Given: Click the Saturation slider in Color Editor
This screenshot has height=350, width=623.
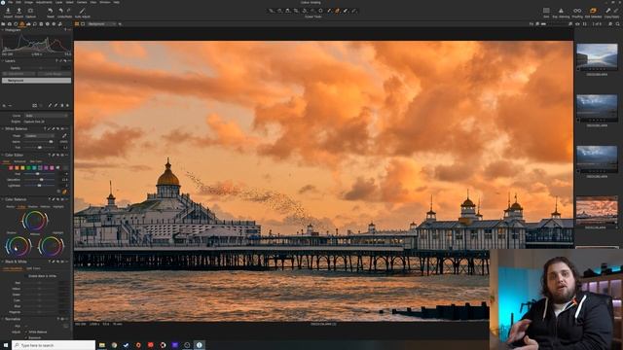Looking at the screenshot, I should click(x=39, y=180).
